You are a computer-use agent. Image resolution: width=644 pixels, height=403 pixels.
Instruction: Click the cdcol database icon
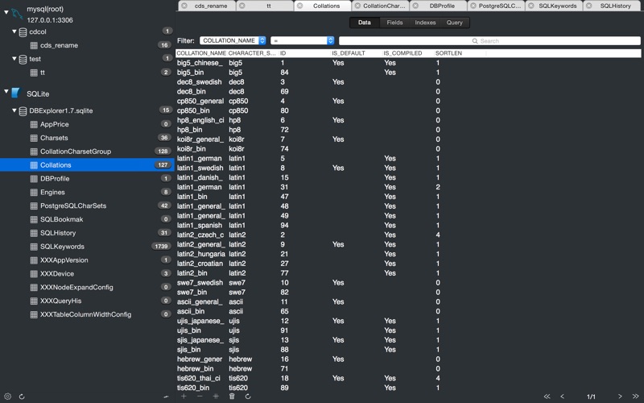pos(23,32)
